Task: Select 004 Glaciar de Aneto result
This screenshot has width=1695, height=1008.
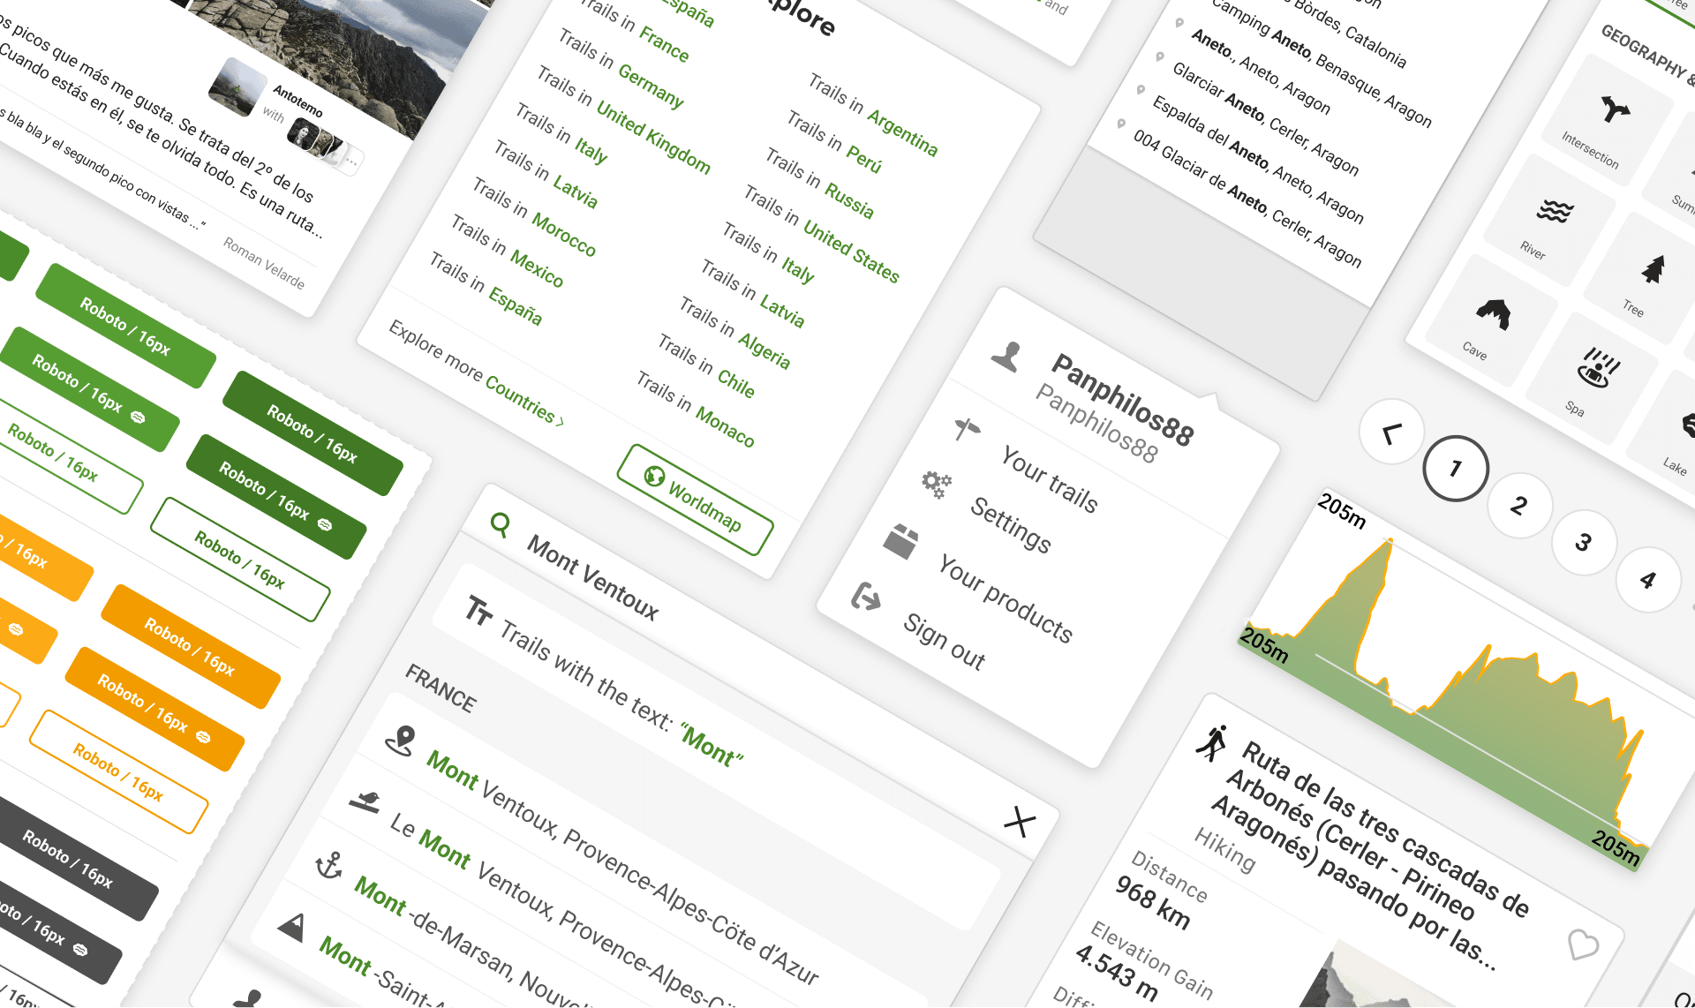Action: (x=1247, y=199)
